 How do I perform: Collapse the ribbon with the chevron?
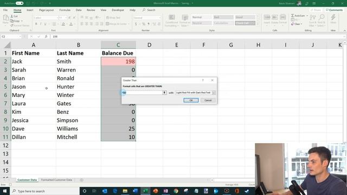click(345, 30)
